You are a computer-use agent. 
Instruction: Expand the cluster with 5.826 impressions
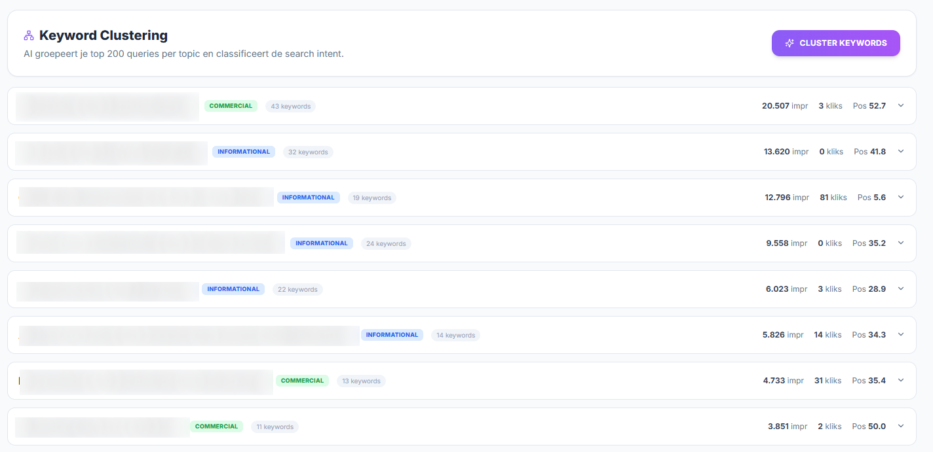coord(901,334)
